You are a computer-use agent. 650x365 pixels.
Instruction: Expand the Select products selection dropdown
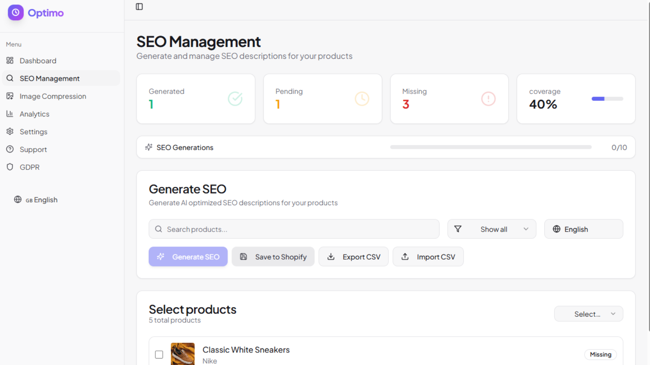coord(588,313)
